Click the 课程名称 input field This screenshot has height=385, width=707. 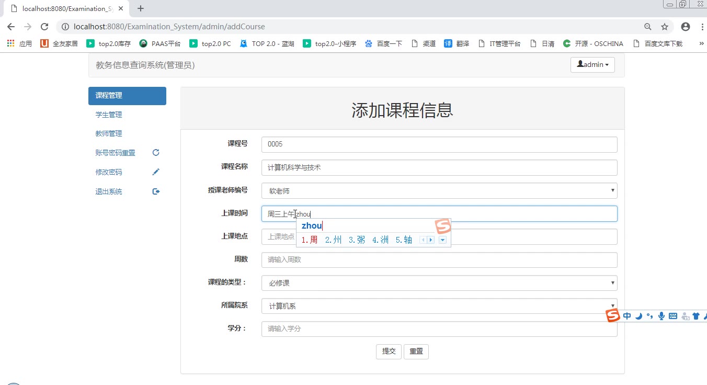tap(439, 167)
